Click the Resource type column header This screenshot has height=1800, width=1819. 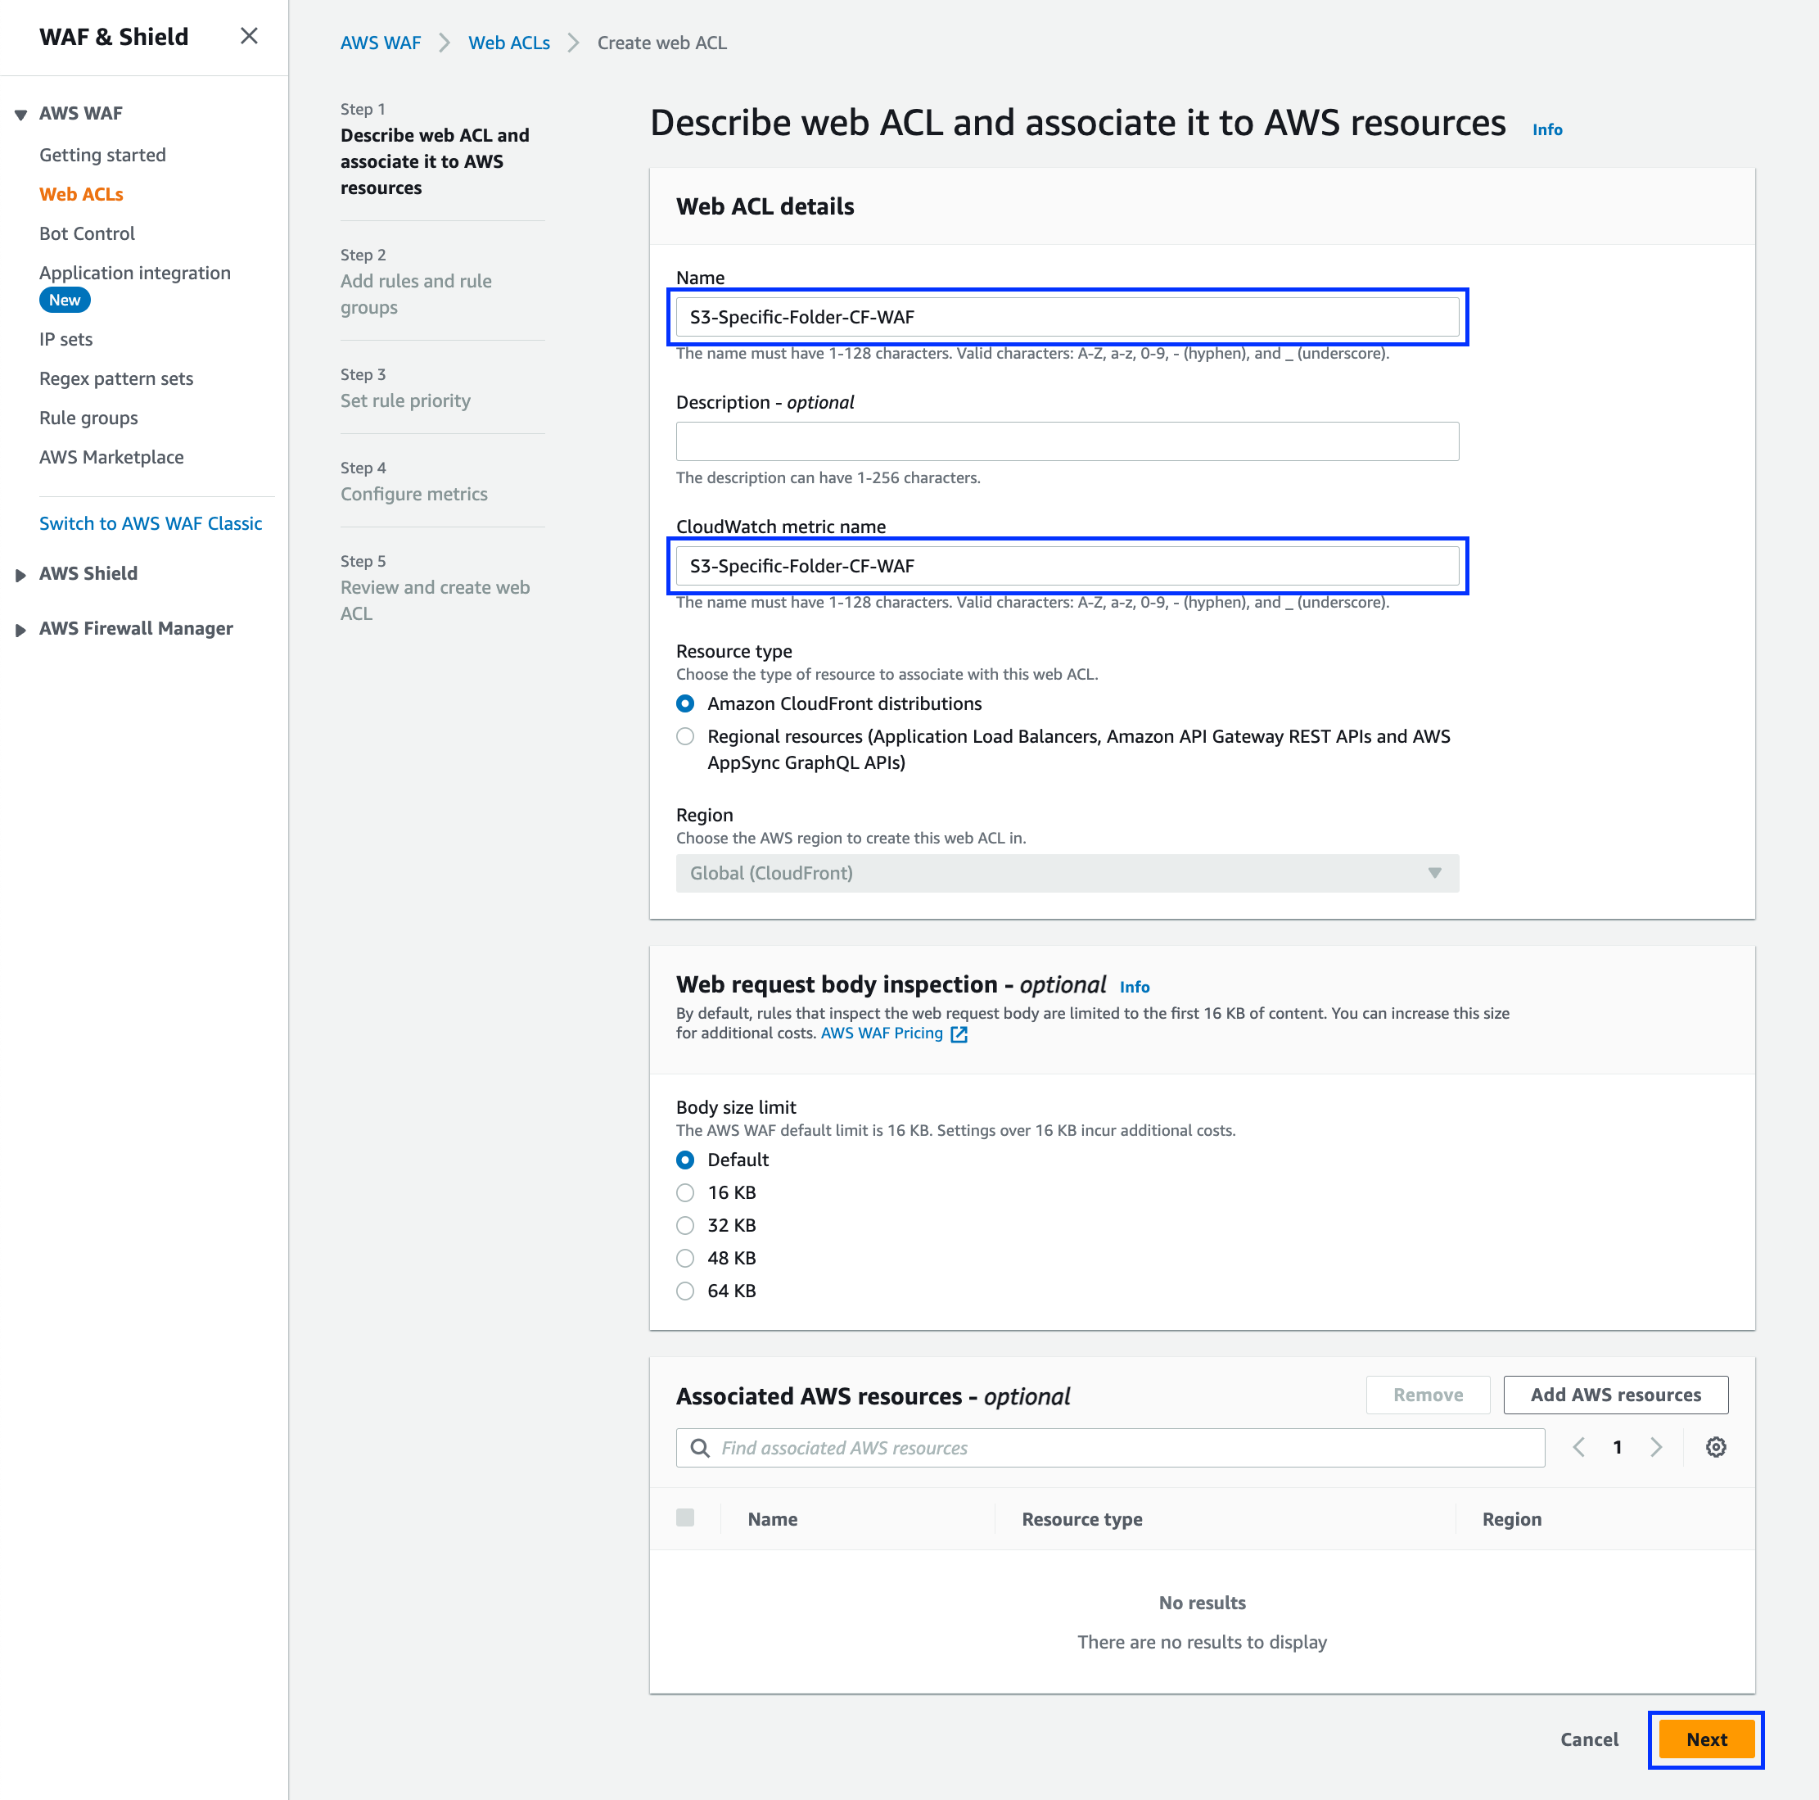1081,1519
